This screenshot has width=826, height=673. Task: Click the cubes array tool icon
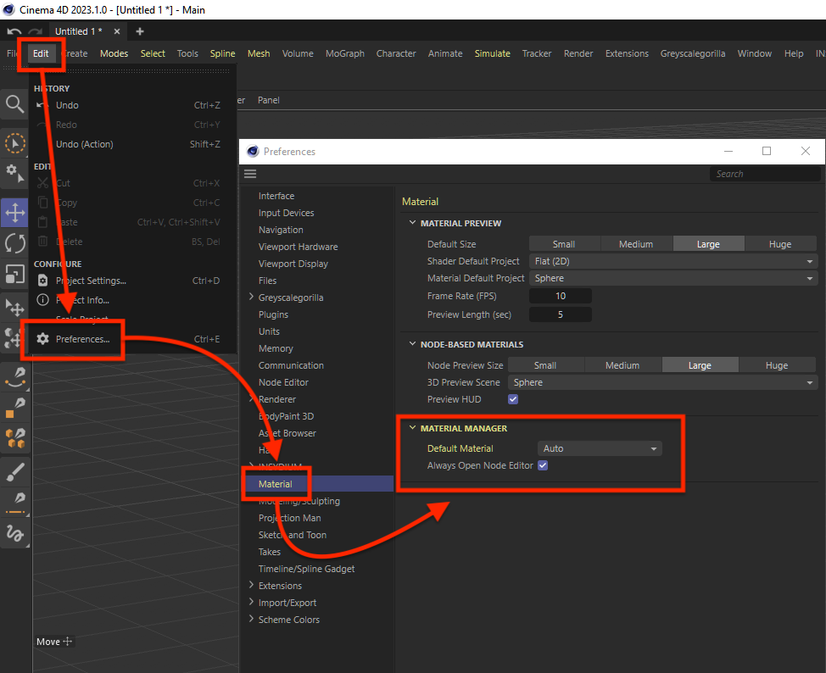coord(14,438)
